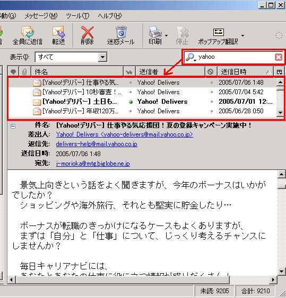Toggle read dot on 10秒審査 message row
The width and height of the screenshot is (286, 298).
coord(131,92)
